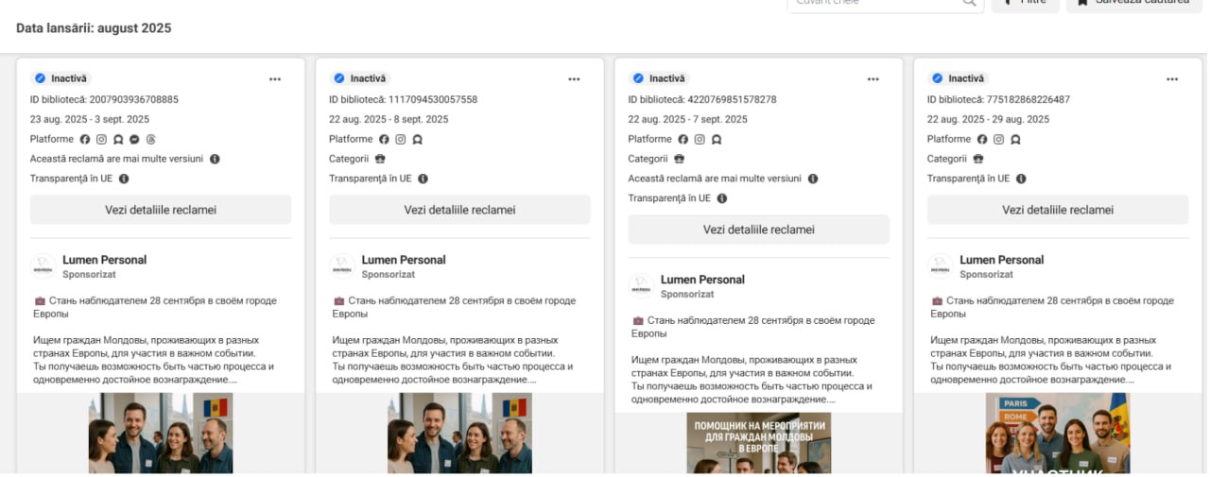Open ad image of card 23 aug.–3 sept. 2025
This screenshot has height=477, width=1210.
pos(161,433)
